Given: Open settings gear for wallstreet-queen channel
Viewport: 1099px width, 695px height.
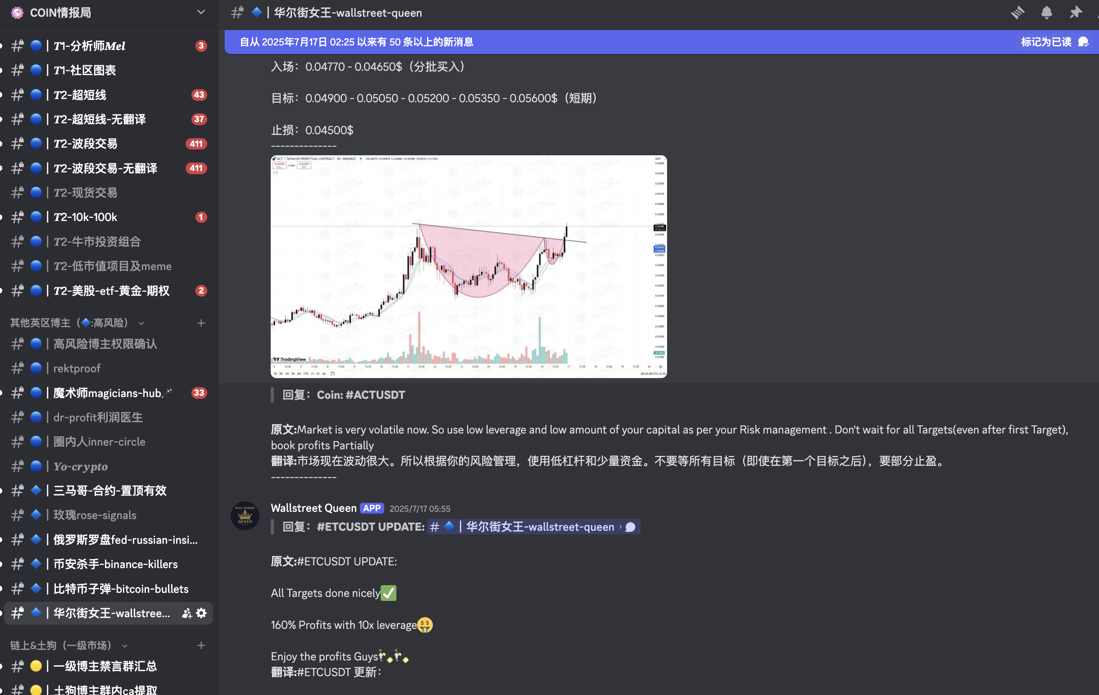Looking at the screenshot, I should point(201,613).
